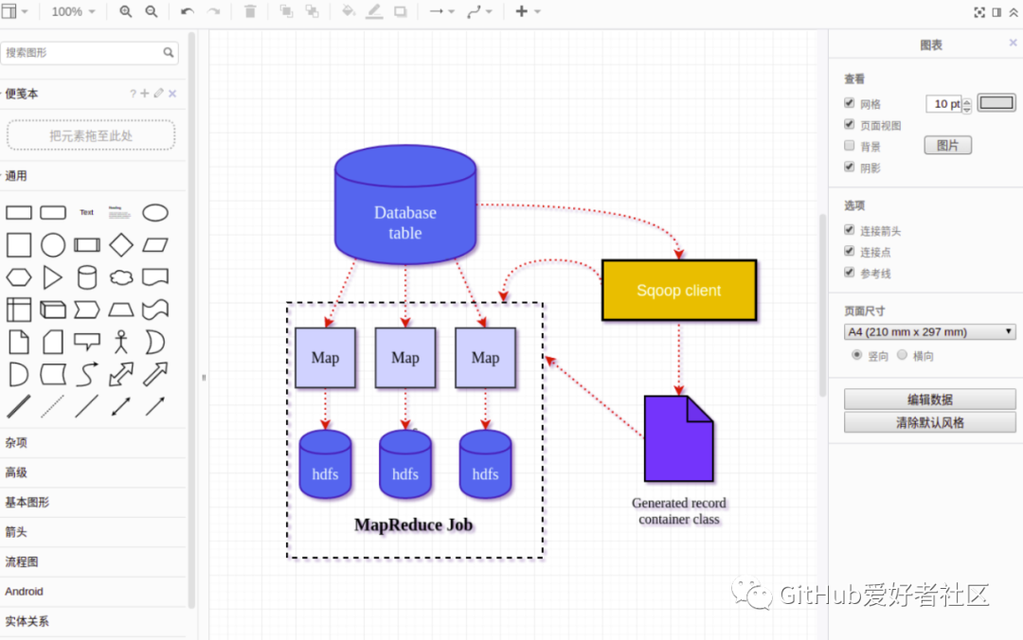Click the 编辑数据 edit data button
This screenshot has width=1023, height=640.
click(x=930, y=400)
